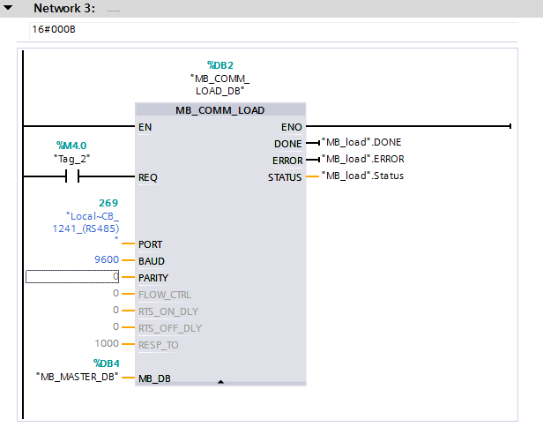Click the RTS_OFF_DLY parameter label
Image resolution: width=543 pixels, height=427 pixels.
[170, 328]
